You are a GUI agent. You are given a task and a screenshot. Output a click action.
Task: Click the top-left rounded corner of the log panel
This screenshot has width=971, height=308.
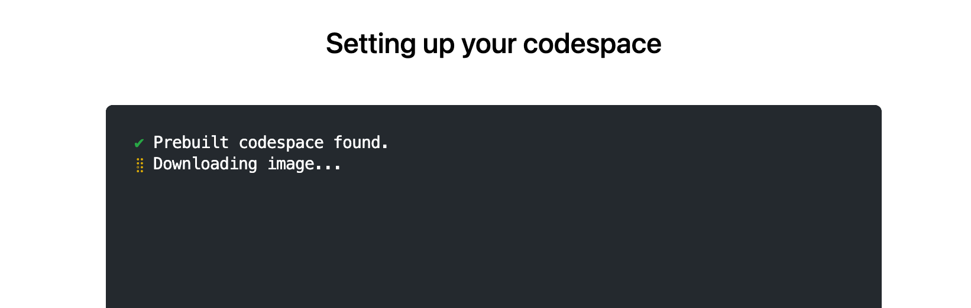[109, 109]
